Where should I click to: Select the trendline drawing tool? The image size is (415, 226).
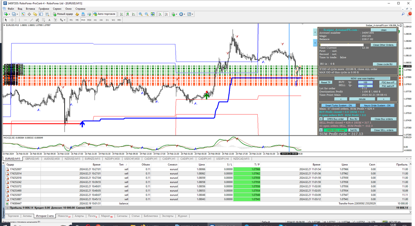pyautogui.click(x=32, y=20)
